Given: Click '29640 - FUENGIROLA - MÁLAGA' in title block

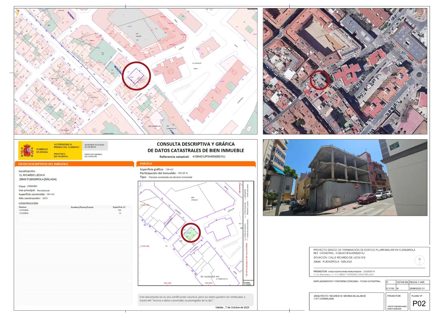Looking at the screenshot, I should [x=333, y=262].
